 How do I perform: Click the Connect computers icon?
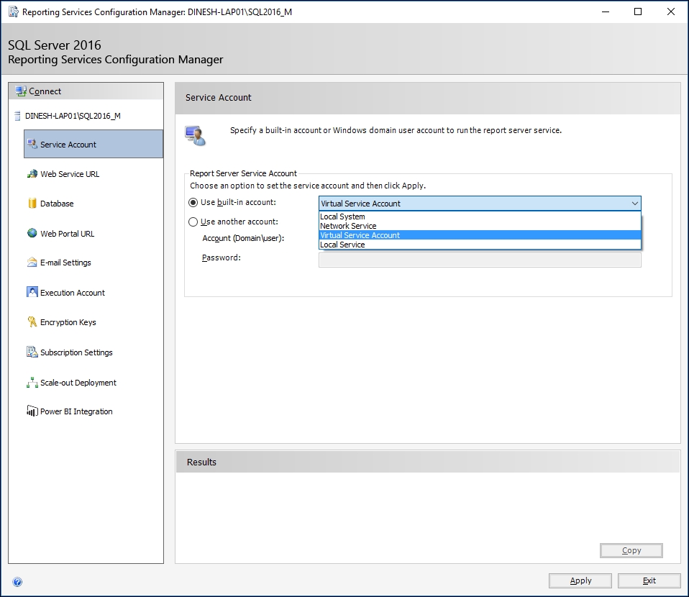point(21,91)
